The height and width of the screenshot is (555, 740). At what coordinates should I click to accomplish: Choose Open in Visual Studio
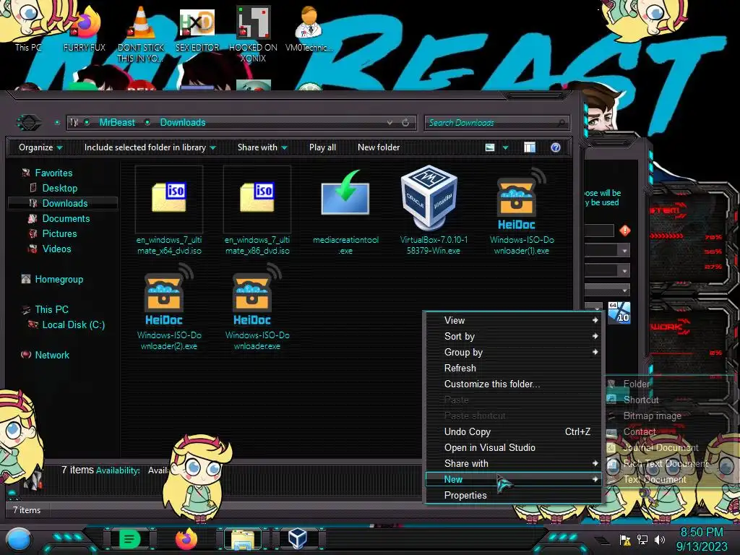coord(514,448)
